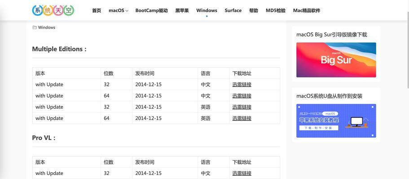Select the Windows navigation item
The width and height of the screenshot is (409, 179).
[207, 11]
